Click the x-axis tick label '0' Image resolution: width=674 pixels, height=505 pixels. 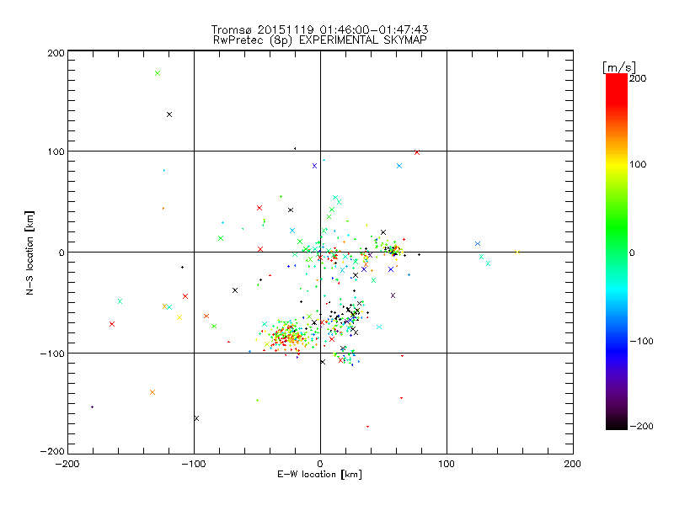320,464
